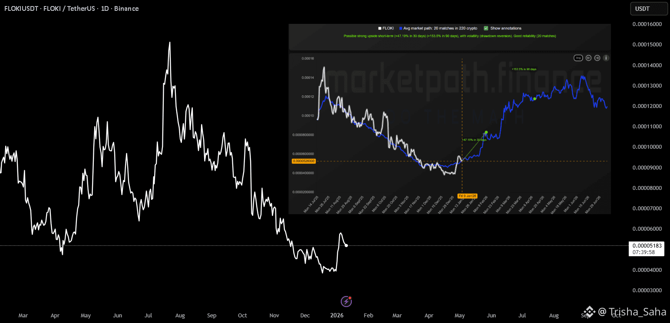Go to the next match with right arrow
Image resolution: width=670 pixels, height=323 pixels.
point(597,58)
